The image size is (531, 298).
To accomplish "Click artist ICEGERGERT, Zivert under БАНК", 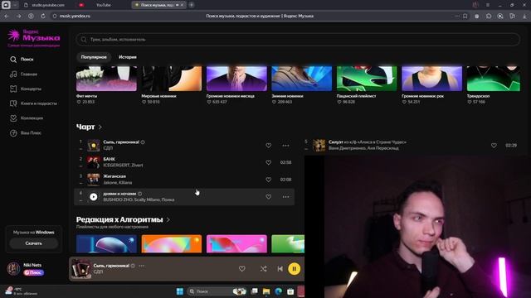I will pos(123,166).
